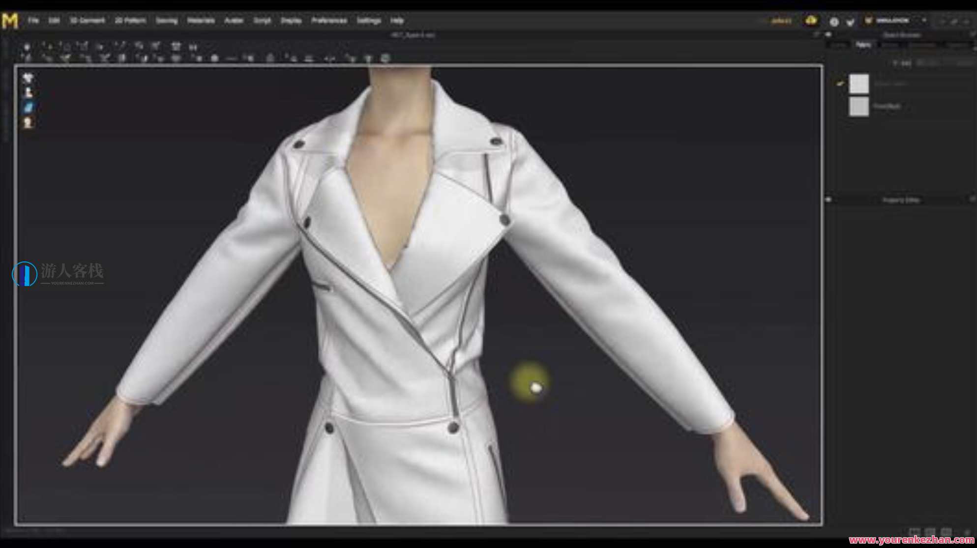Switch to the Fabric tab in Object Browser
The image size is (977, 548).
(865, 44)
